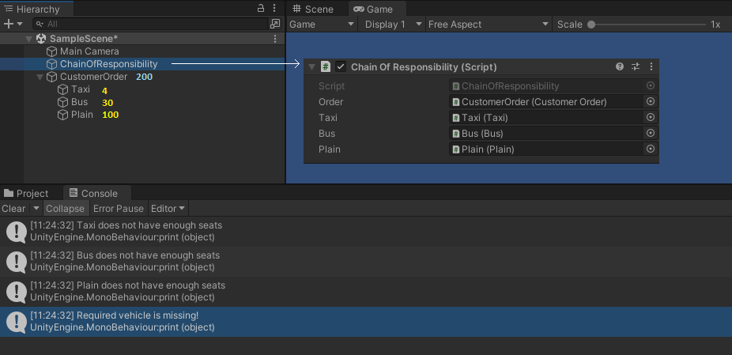The height and width of the screenshot is (355, 732).
Task: Select the ChainOfResponsibility object
Action: (109, 64)
